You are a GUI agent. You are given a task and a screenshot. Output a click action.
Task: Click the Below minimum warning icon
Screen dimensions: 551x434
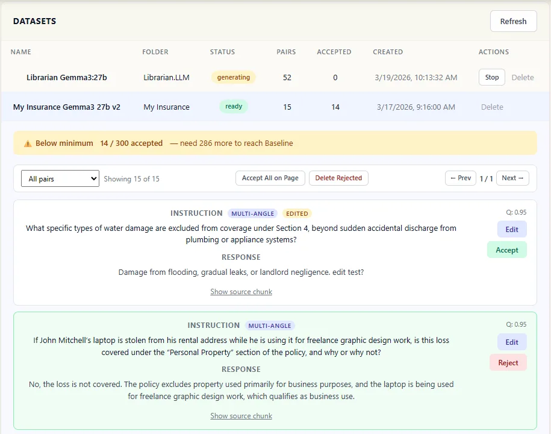(x=28, y=143)
